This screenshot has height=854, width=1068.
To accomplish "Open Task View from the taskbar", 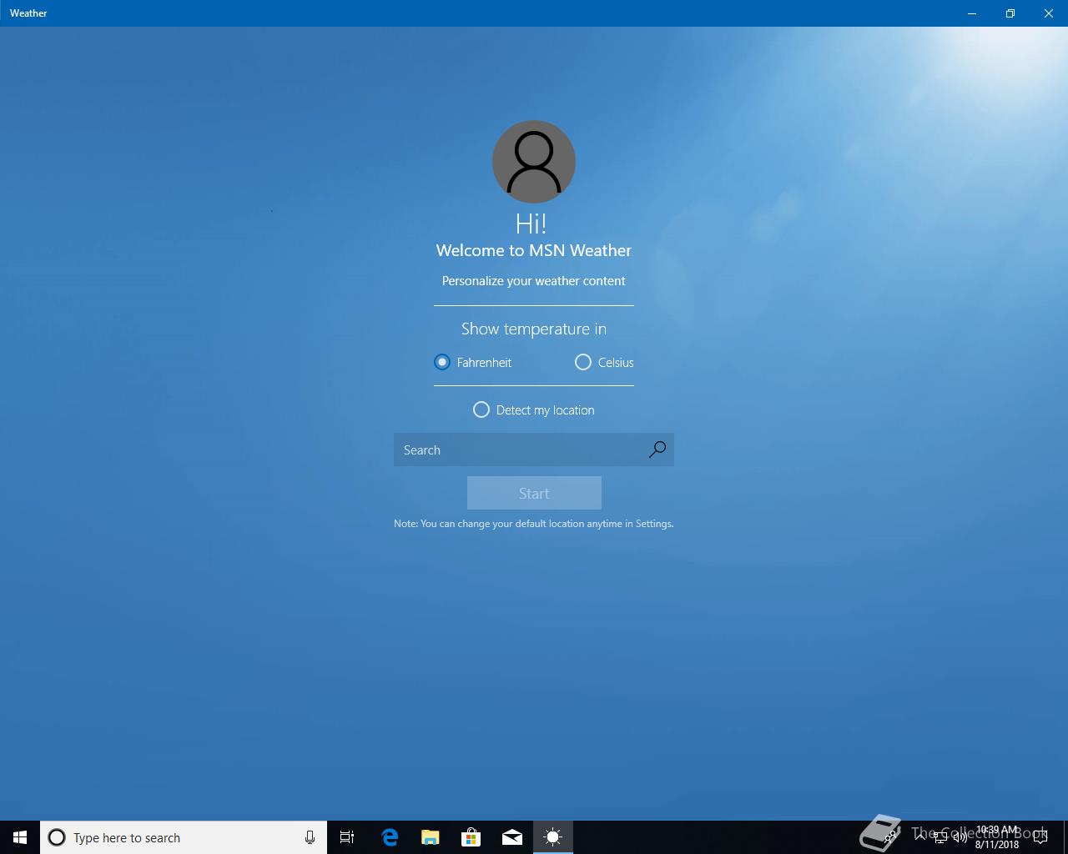I will tap(347, 837).
